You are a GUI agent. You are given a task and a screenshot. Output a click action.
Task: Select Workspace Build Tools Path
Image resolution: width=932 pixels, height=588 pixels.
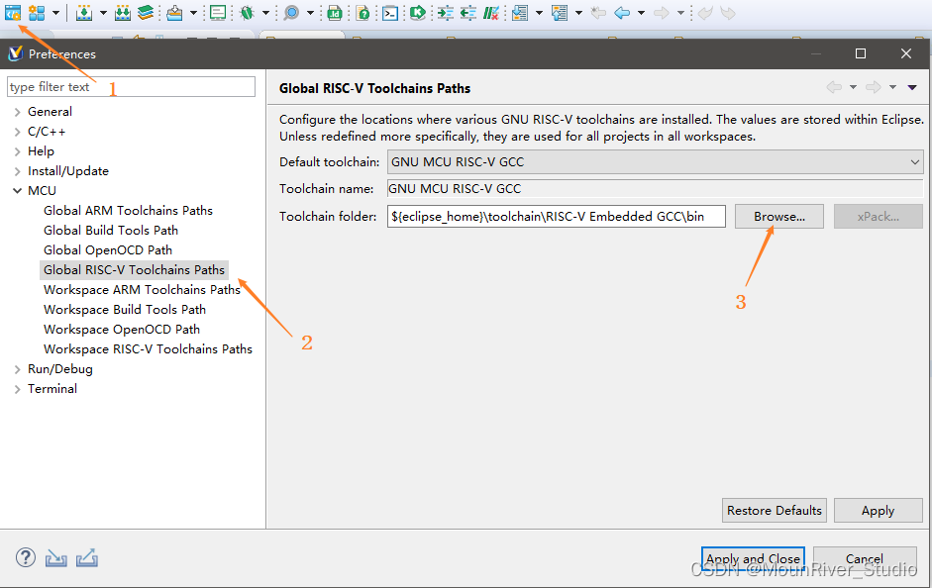124,310
